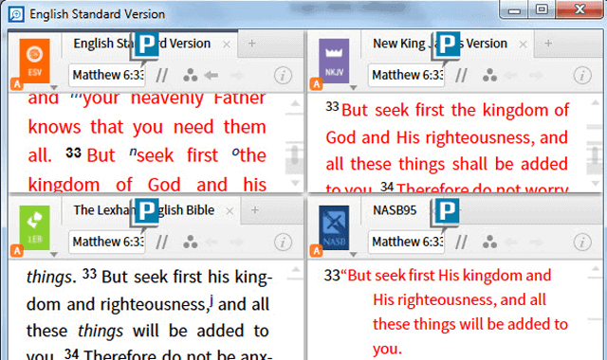Toggle link set A on ESV panel
Screen dimensions: 607x360
coord(17,83)
